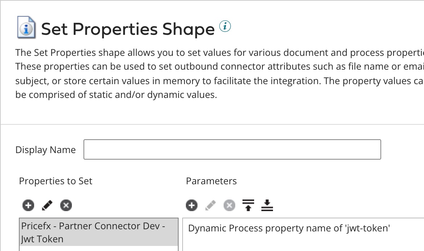Click the Parameters heading
This screenshot has height=251, width=424.
(211, 181)
